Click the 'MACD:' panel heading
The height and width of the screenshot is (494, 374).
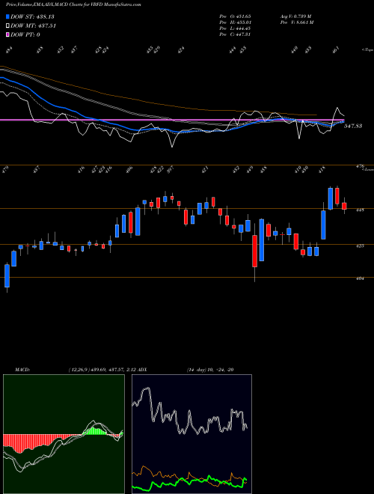pyautogui.click(x=22, y=370)
